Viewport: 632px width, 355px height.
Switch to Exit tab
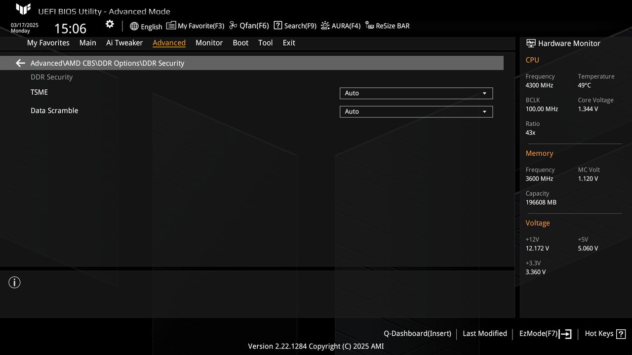coord(289,43)
